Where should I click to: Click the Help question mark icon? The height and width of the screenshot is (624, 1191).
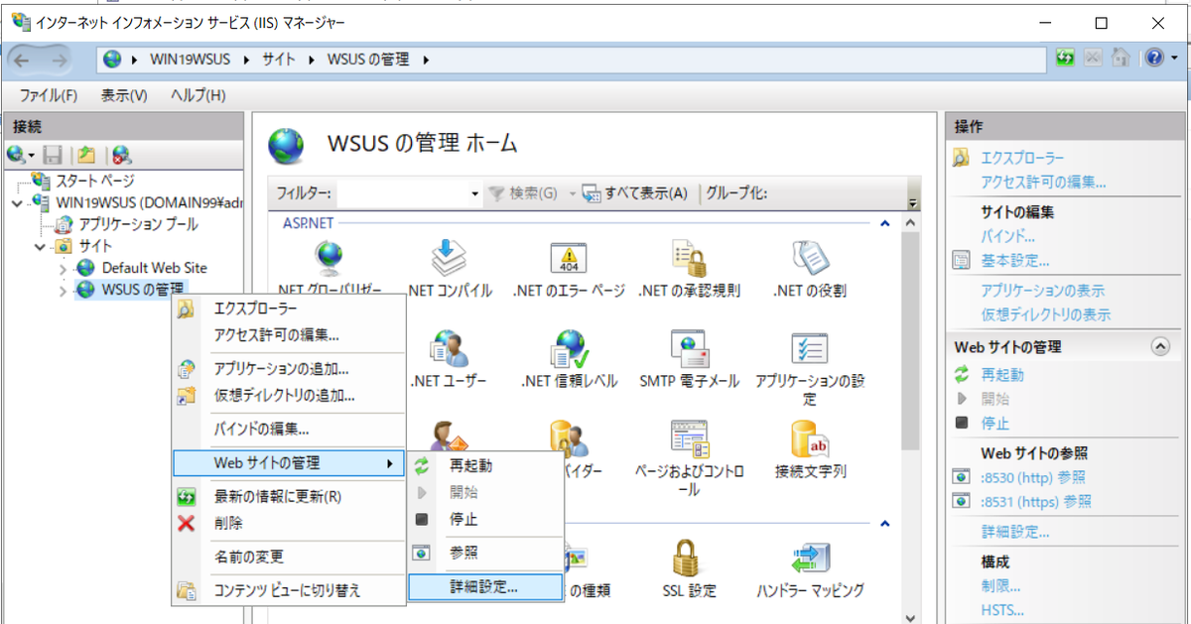tap(1153, 59)
